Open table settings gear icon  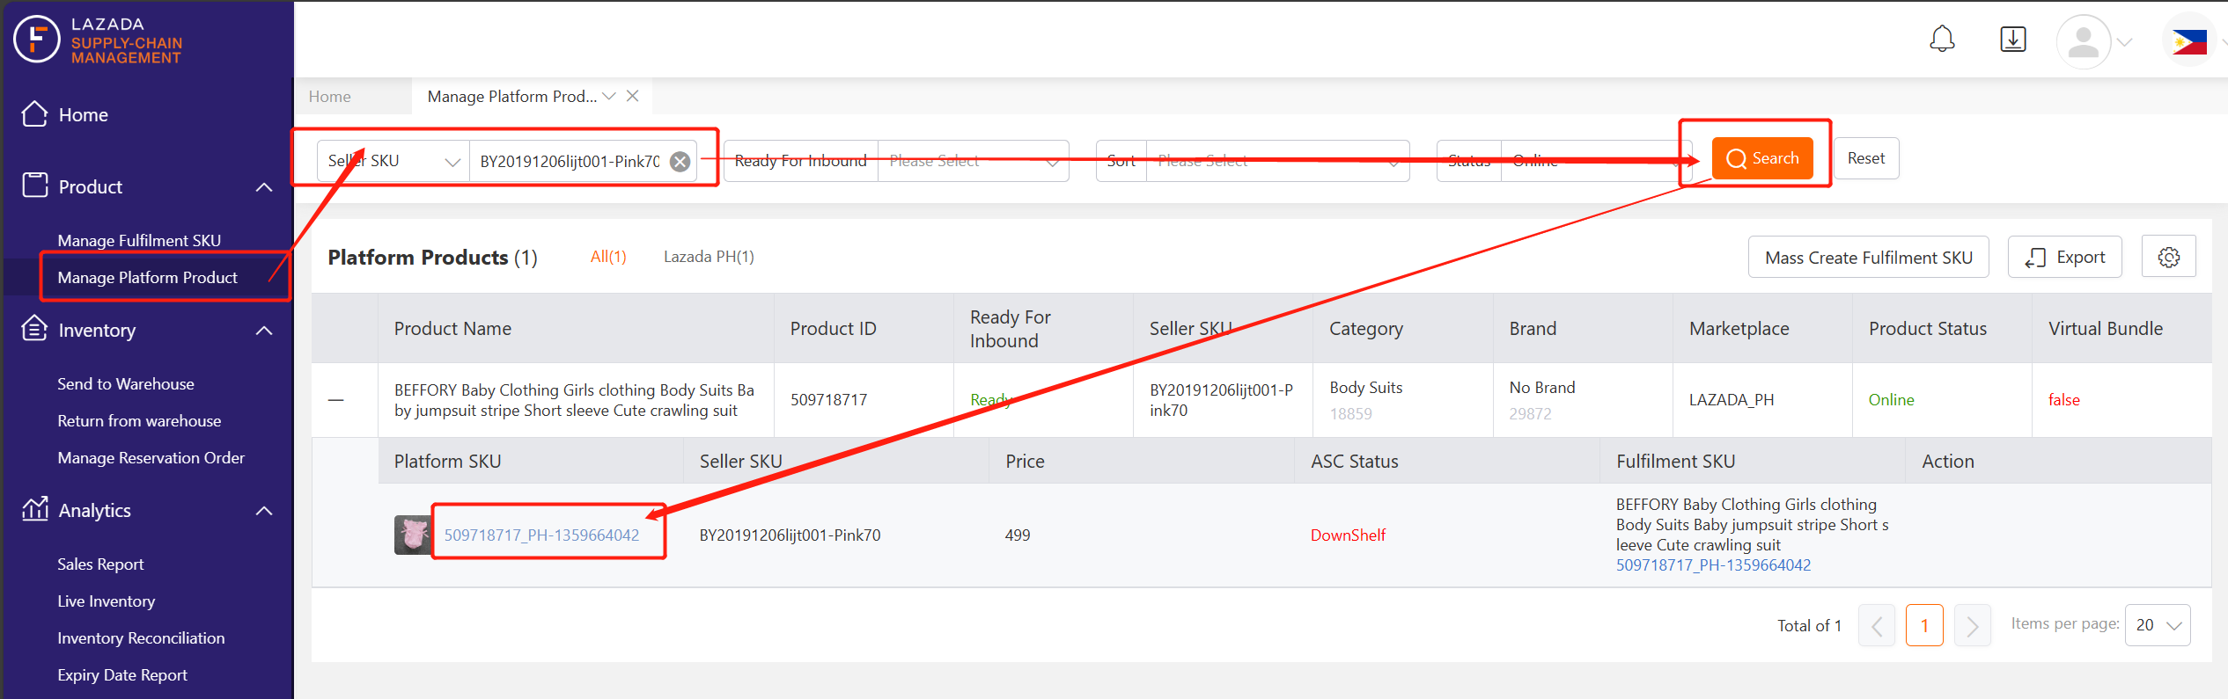pos(2169,257)
